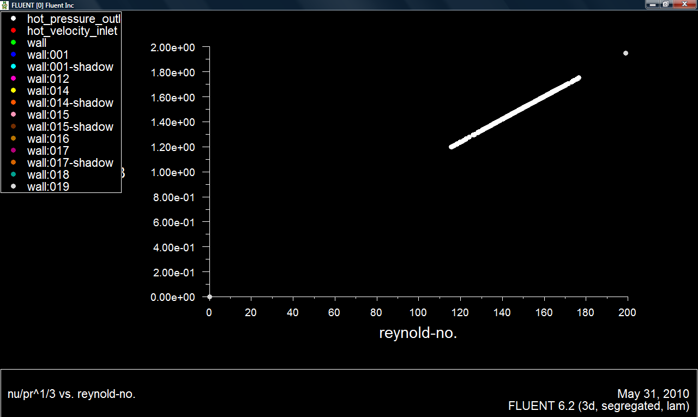Image resolution: width=698 pixels, height=417 pixels.
Task: Click the yellow wall:014 legend dot
Action: [x=13, y=90]
